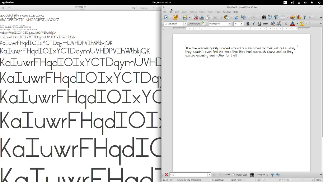This screenshot has width=323, height=182.
Task: Click the Clone Formatting paintbrush icon
Action: coord(236,17)
